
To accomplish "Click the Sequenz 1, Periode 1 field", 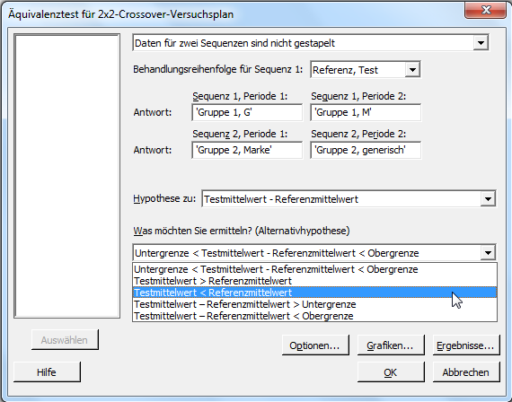I will tap(247, 112).
